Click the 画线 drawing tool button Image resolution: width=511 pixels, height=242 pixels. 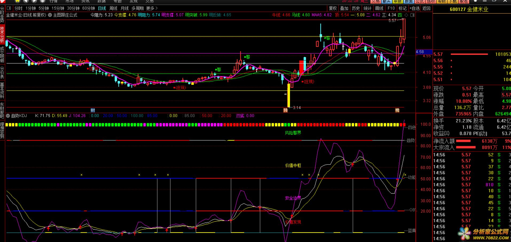point(379,8)
